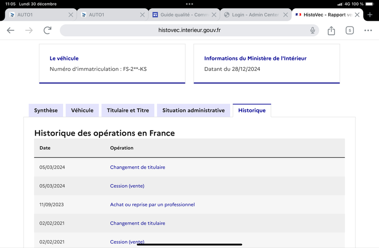Open the browser three-dot menu

(368, 30)
